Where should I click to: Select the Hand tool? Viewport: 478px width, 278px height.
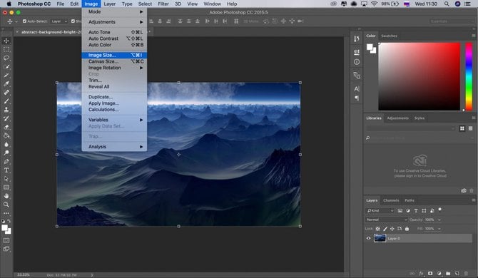coord(6,196)
